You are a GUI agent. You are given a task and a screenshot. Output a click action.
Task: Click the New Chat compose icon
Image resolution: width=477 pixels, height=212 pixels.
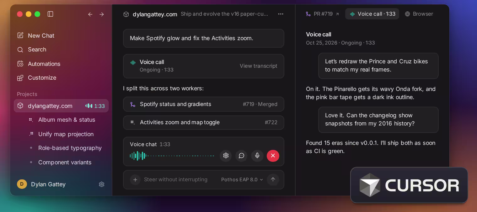[20, 35]
